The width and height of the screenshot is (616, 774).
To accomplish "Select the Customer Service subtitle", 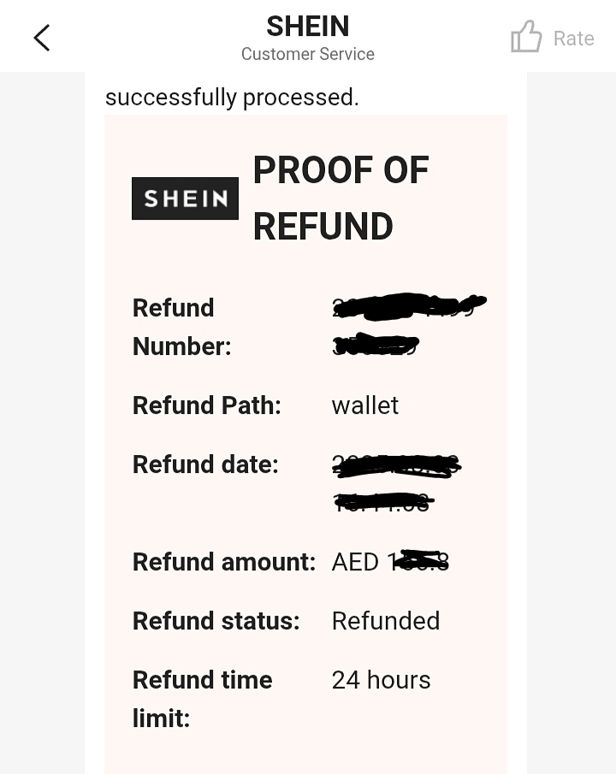I will pos(308,54).
